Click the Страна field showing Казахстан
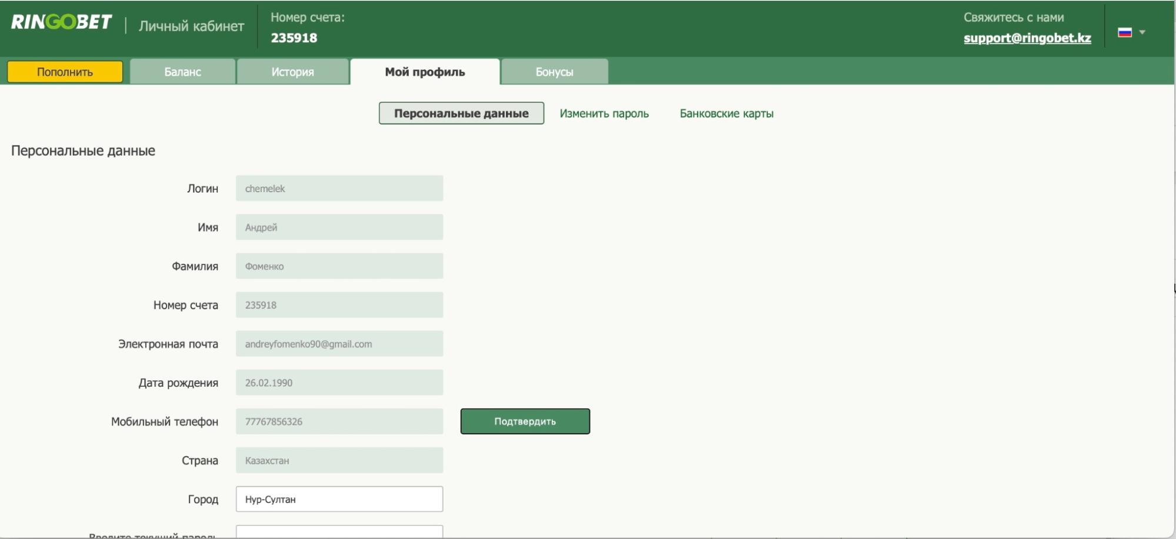Image resolution: width=1176 pixels, height=539 pixels. [x=339, y=460]
